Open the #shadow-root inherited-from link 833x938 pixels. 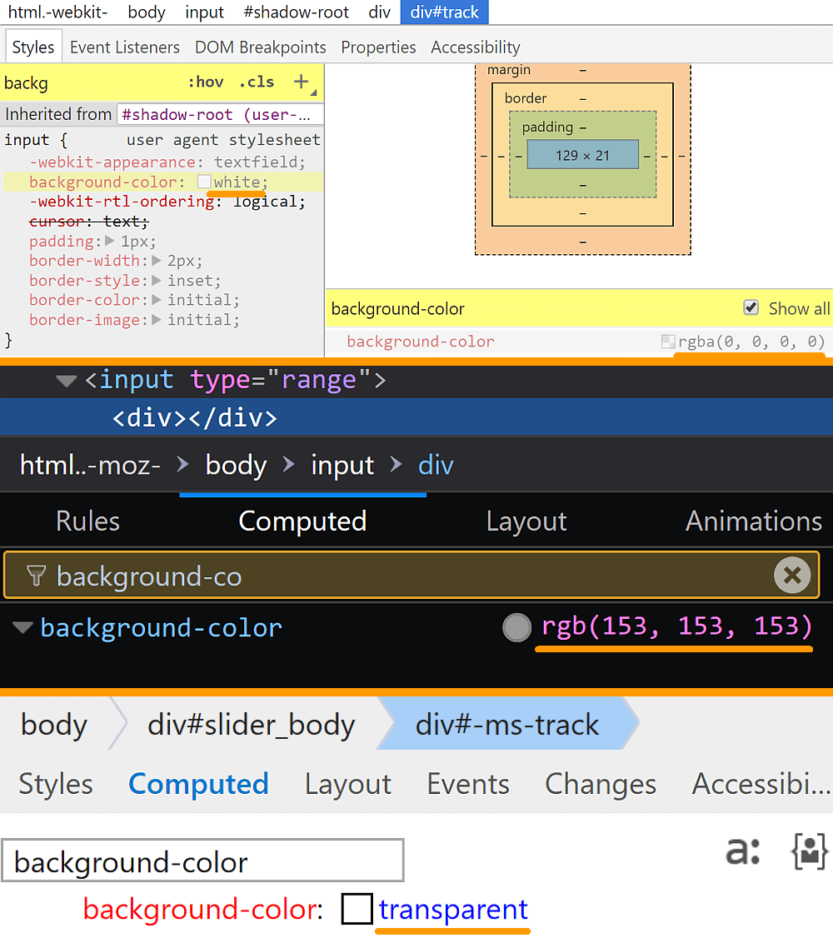click(218, 114)
